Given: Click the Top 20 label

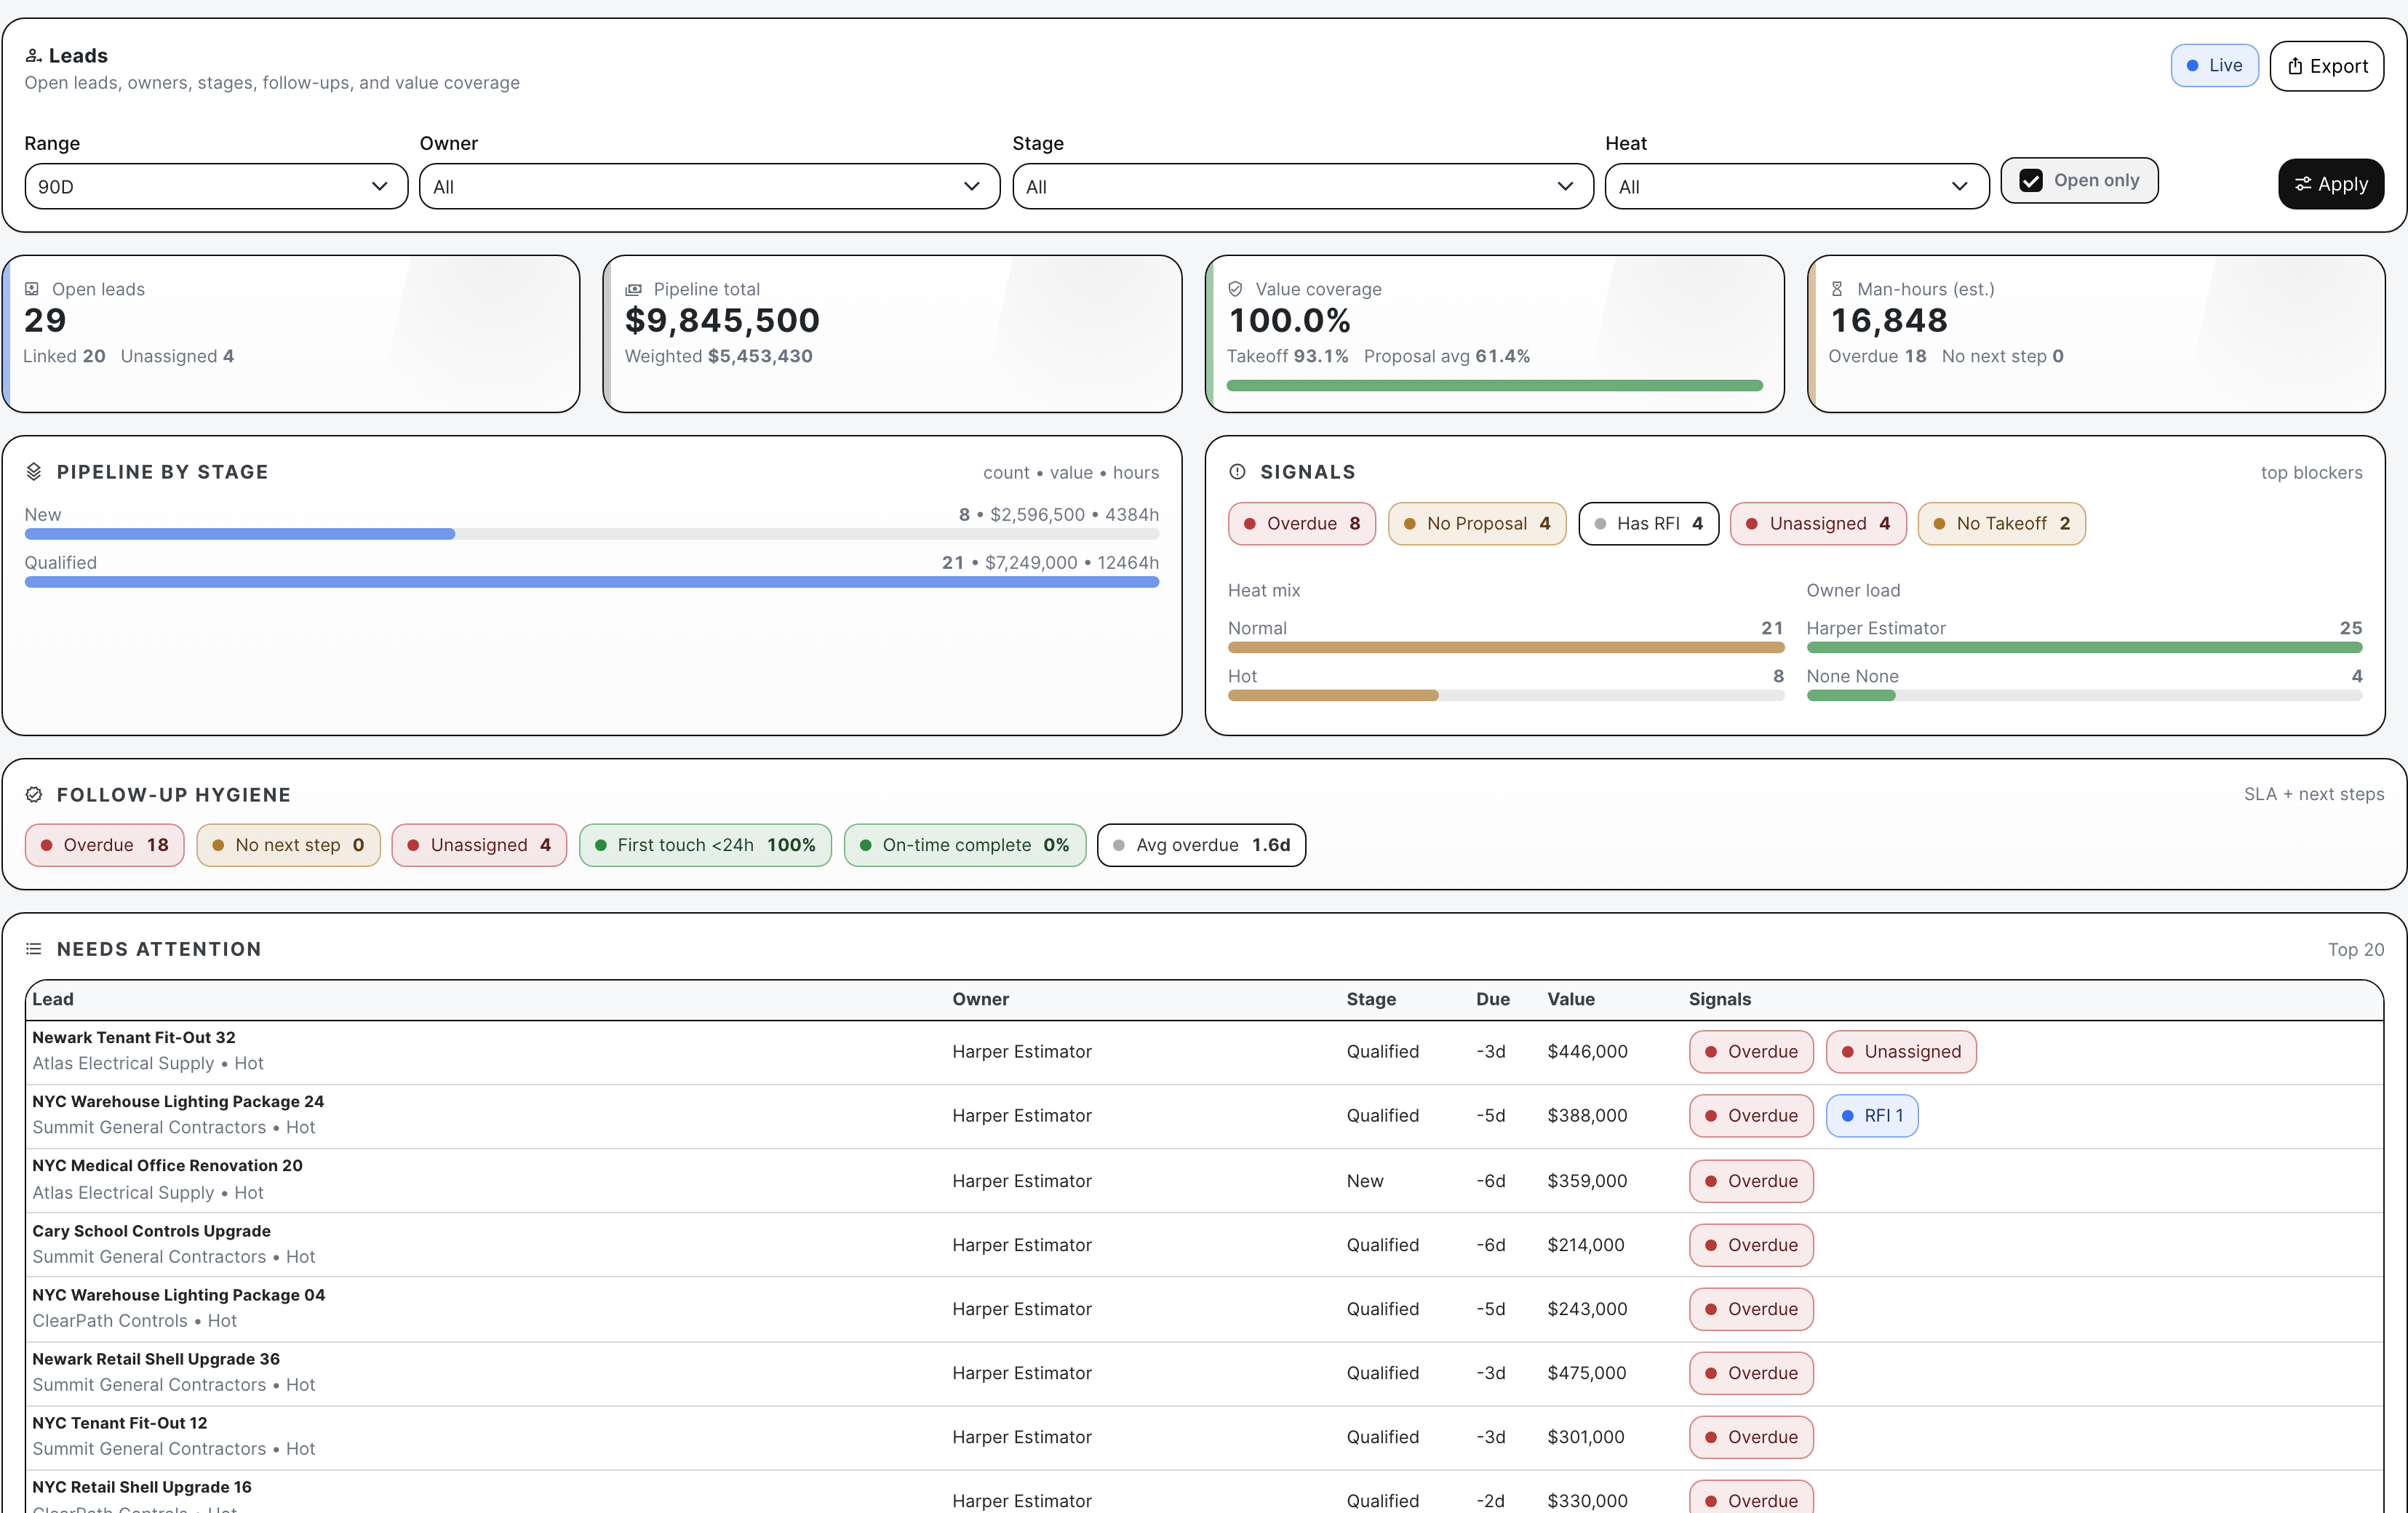Looking at the screenshot, I should tap(2355, 950).
